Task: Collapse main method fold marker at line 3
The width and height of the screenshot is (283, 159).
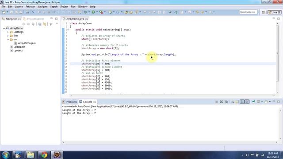Action: click(x=69, y=30)
